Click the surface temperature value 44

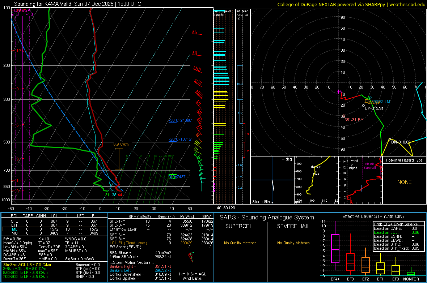(x=120, y=195)
